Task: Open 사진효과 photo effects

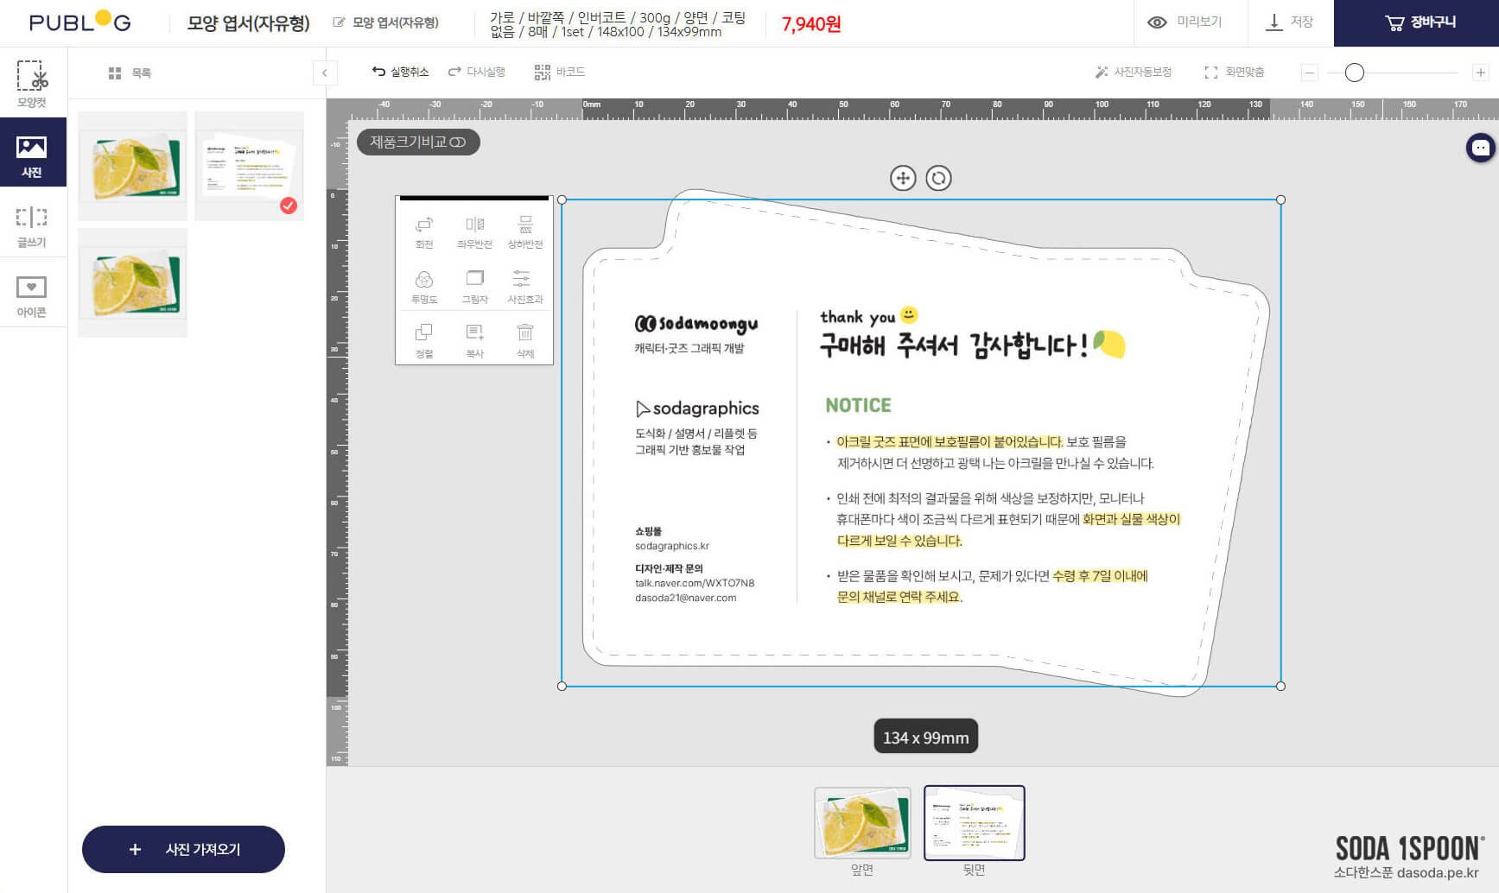Action: (x=524, y=287)
